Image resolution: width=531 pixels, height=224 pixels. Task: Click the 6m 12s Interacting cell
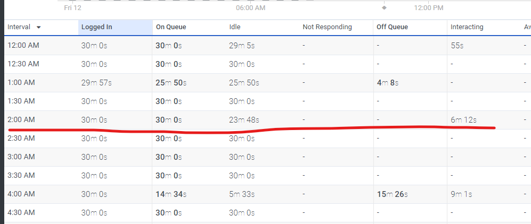(464, 120)
